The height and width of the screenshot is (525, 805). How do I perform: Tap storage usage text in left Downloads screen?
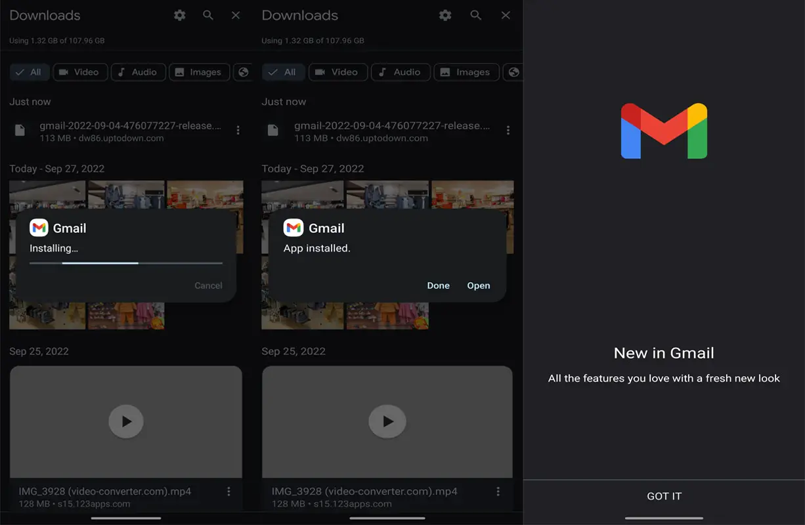[57, 41]
